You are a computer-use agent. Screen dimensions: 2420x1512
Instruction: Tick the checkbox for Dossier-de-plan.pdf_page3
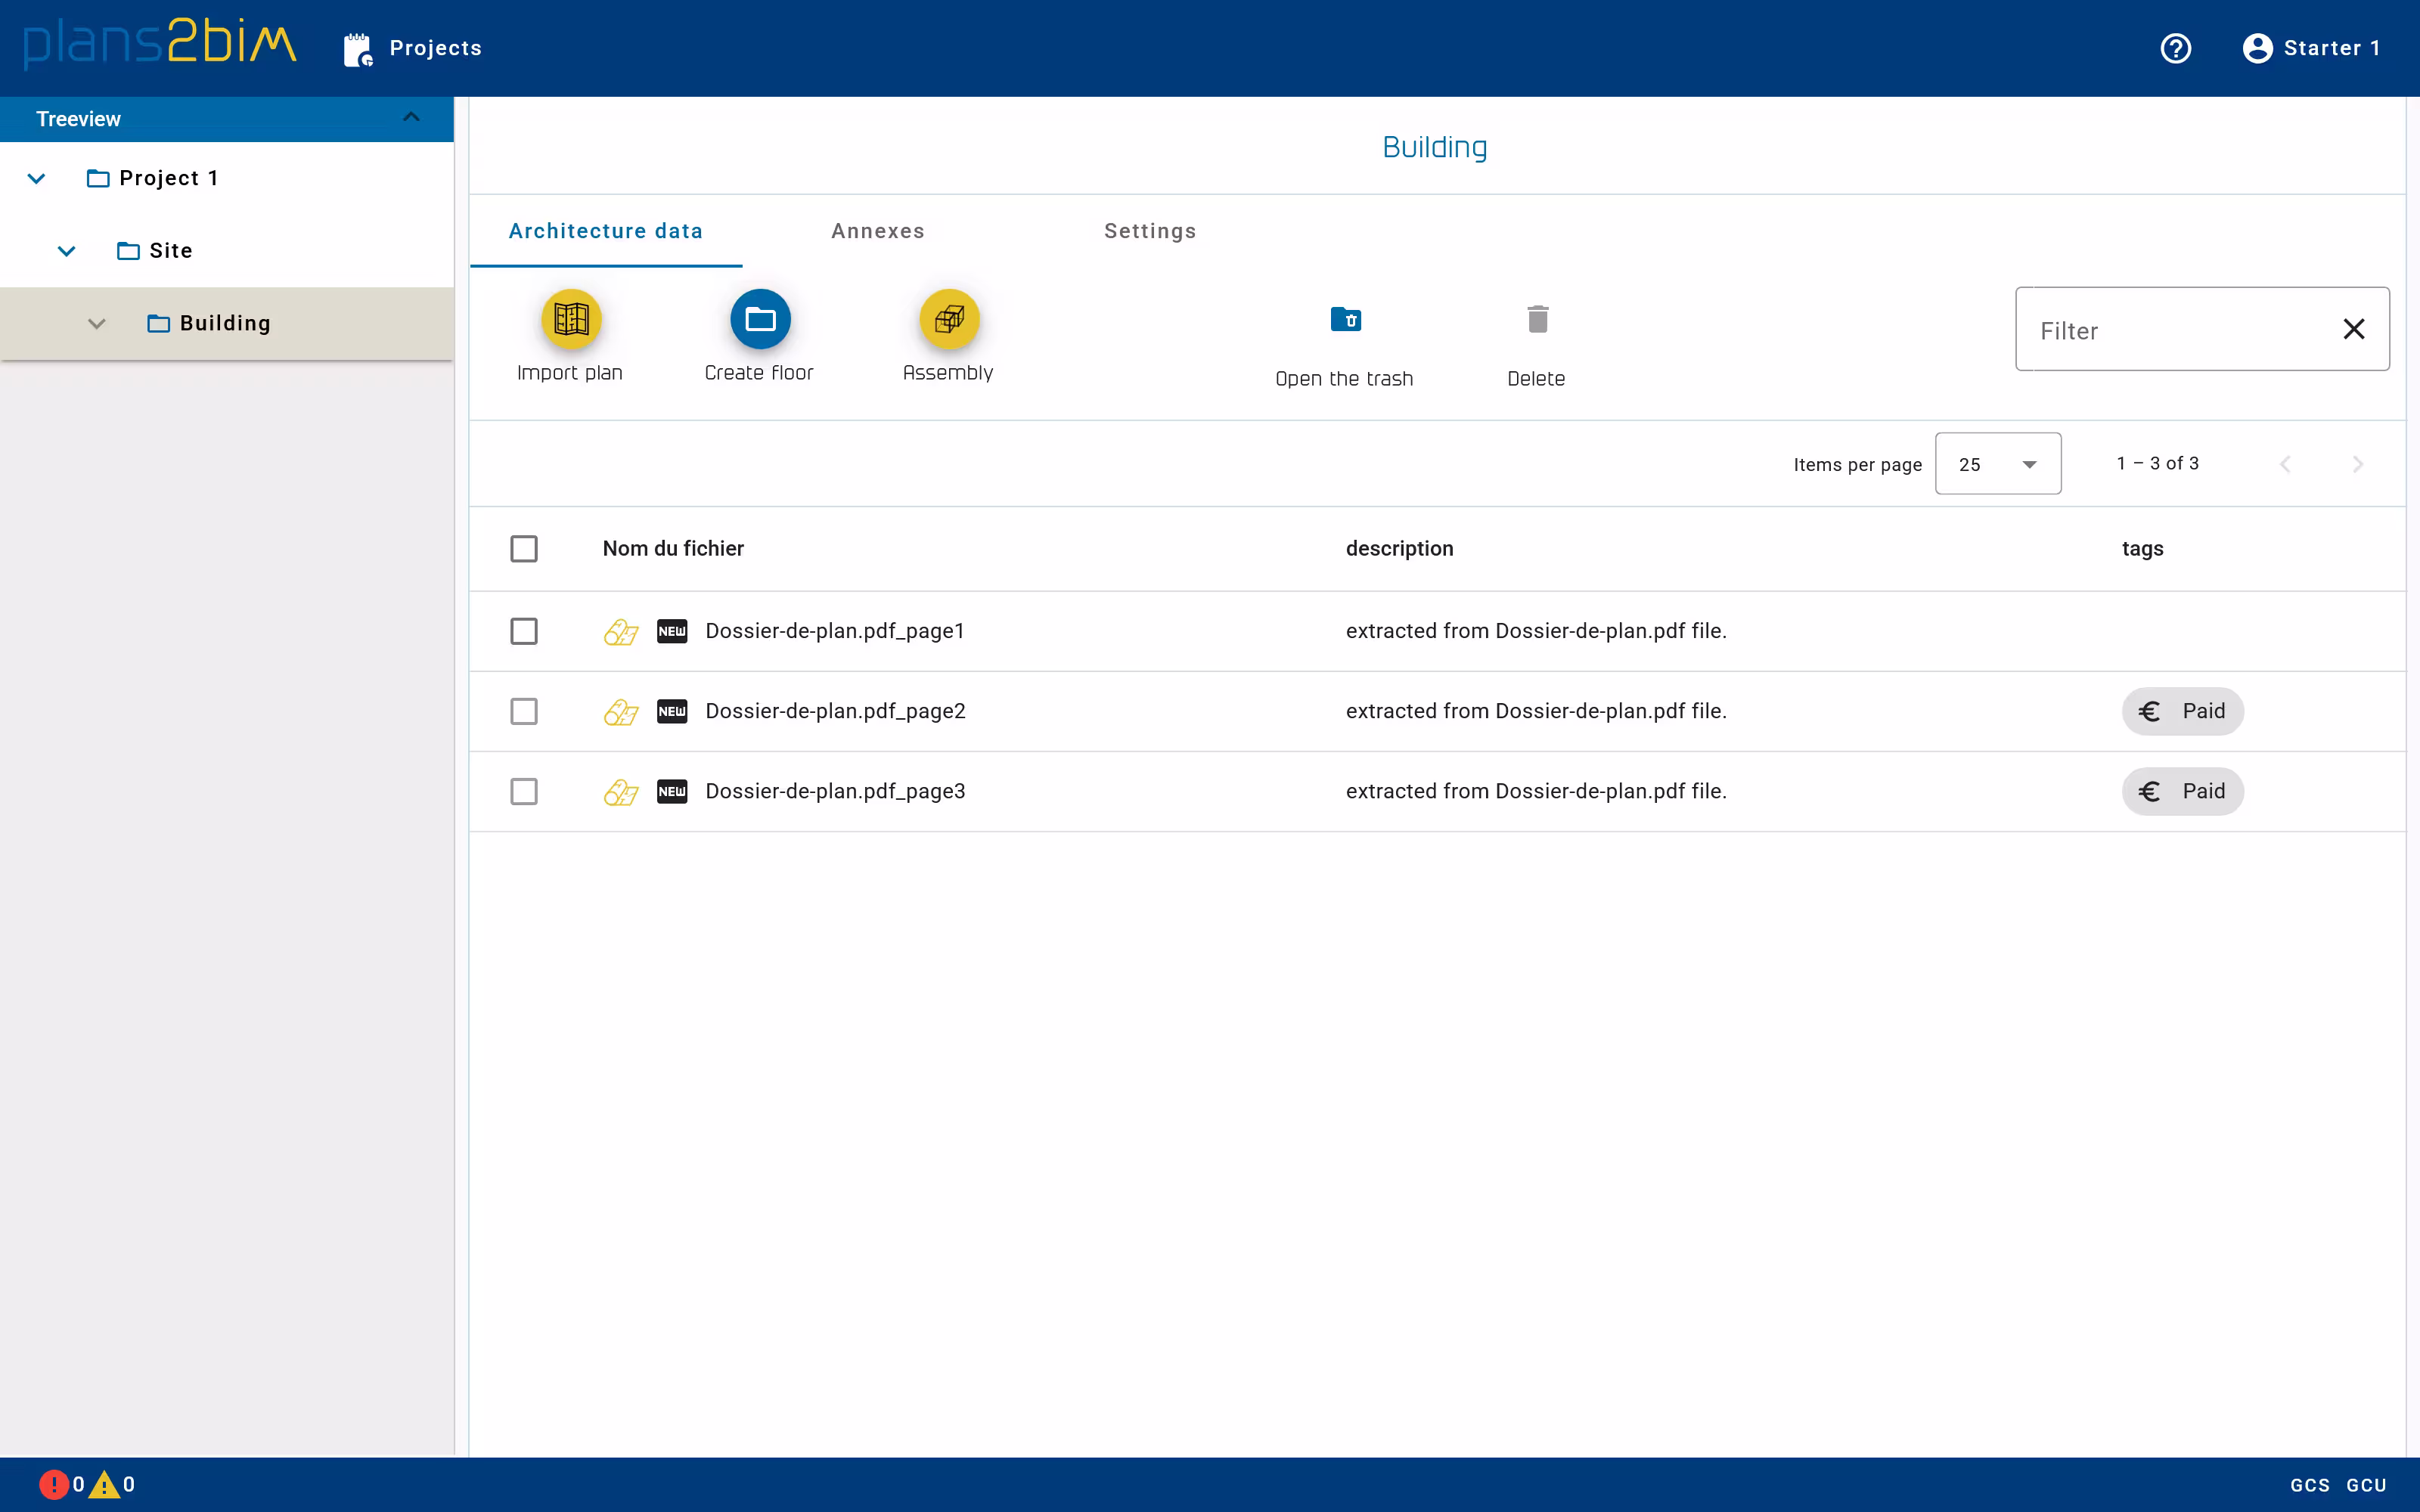click(524, 791)
